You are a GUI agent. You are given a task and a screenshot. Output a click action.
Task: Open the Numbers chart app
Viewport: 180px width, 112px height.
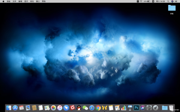(124, 108)
